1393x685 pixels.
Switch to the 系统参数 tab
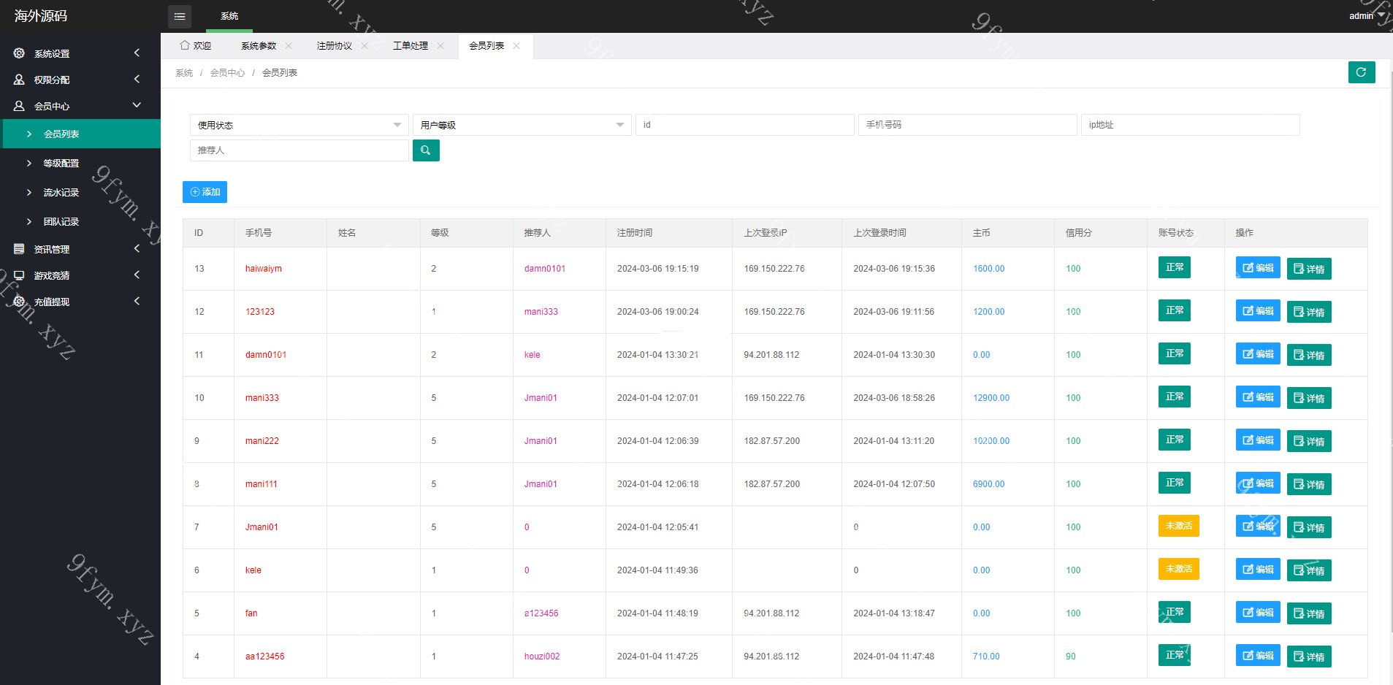tap(259, 45)
